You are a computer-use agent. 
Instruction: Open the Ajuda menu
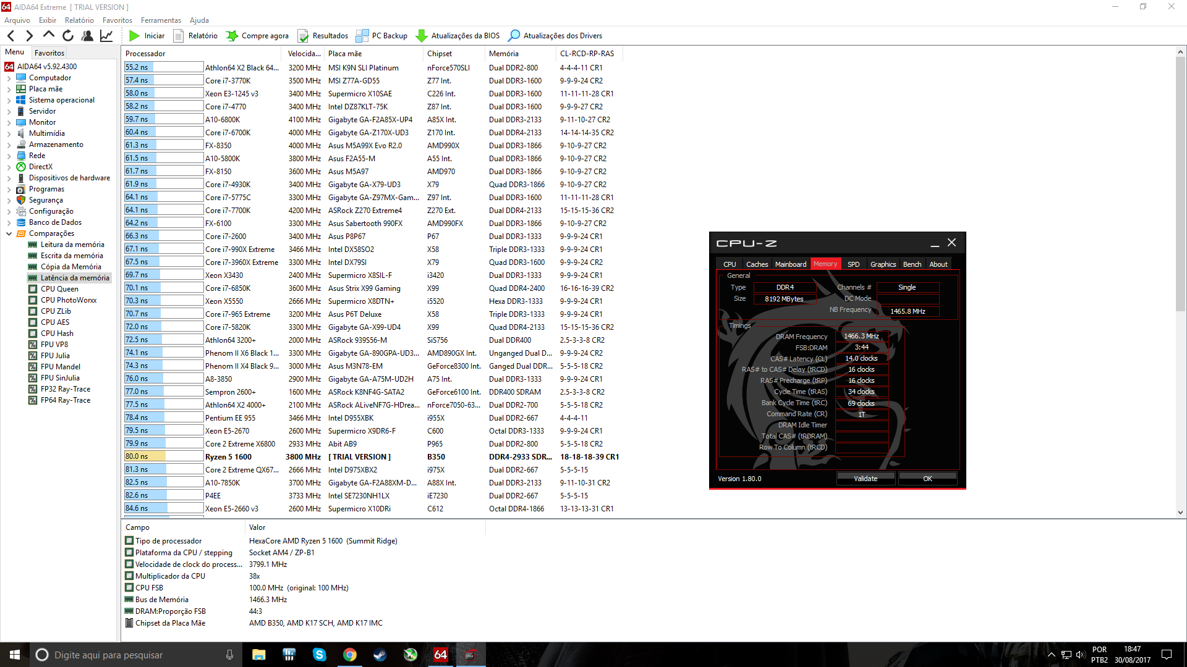point(199,20)
